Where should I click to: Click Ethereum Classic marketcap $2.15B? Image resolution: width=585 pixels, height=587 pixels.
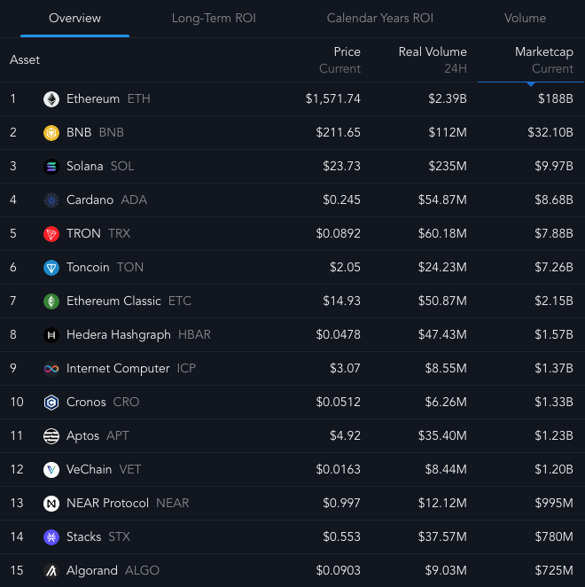(554, 301)
